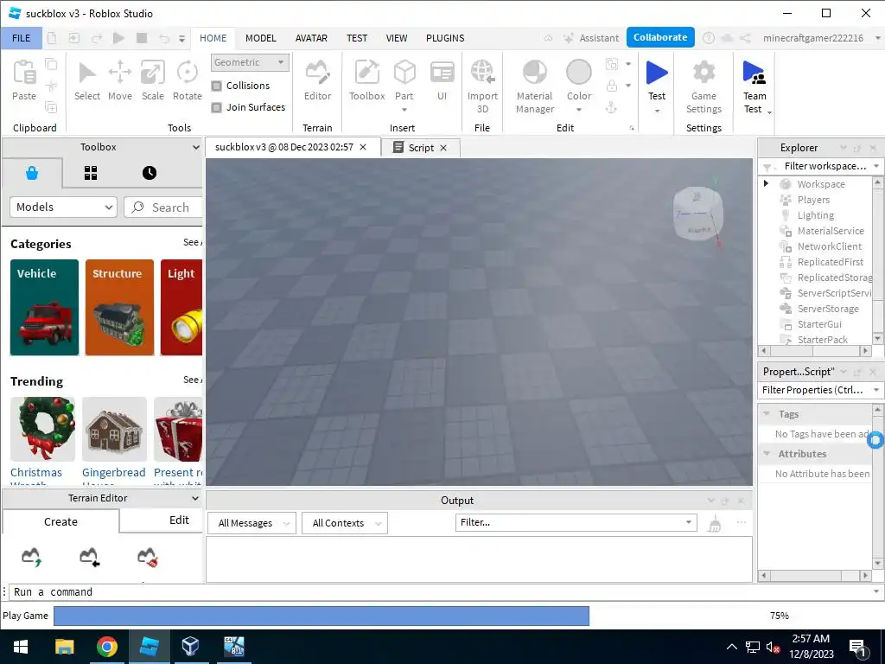Image resolution: width=885 pixels, height=664 pixels.
Task: Open the All Messages filter dropdown
Action: 251,523
